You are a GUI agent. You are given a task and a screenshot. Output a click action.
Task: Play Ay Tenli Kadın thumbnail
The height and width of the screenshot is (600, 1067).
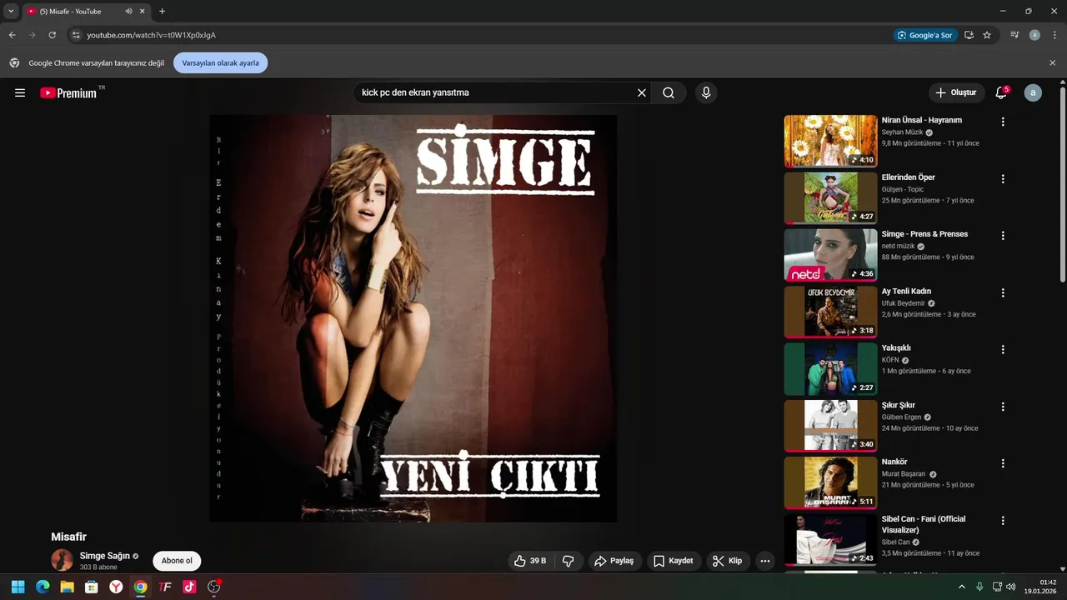pos(830,312)
